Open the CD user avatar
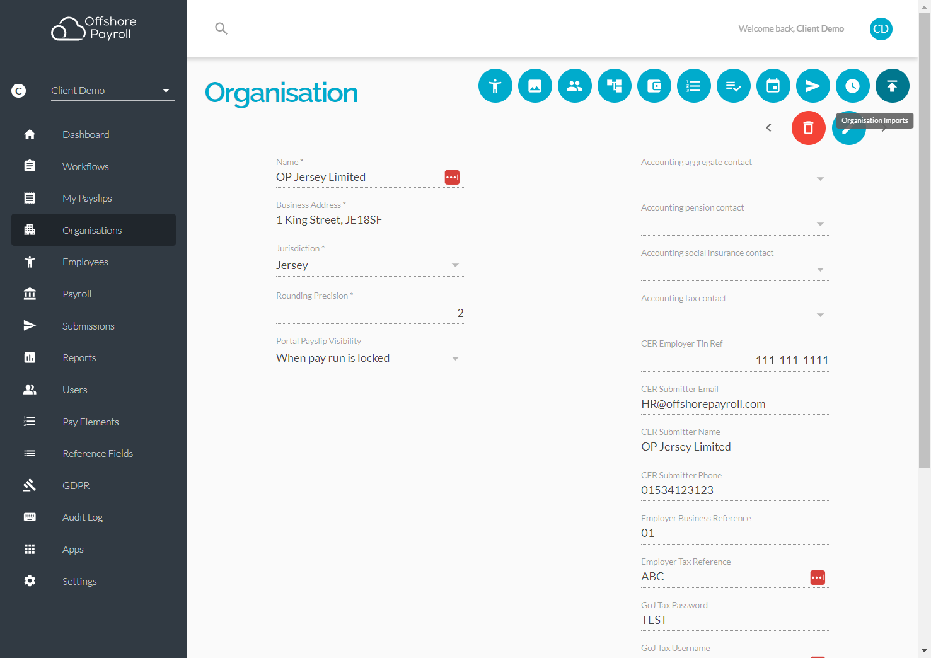The image size is (931, 658). pos(881,29)
